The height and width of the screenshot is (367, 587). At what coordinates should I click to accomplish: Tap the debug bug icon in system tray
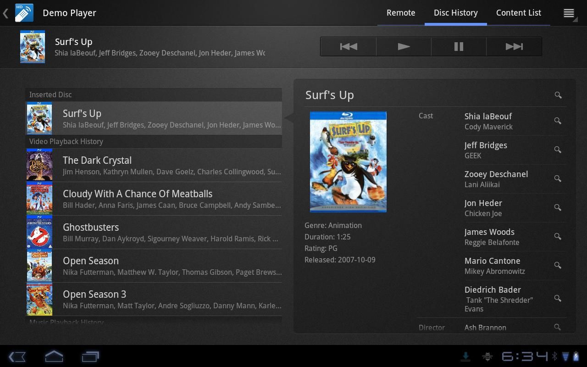(487, 356)
